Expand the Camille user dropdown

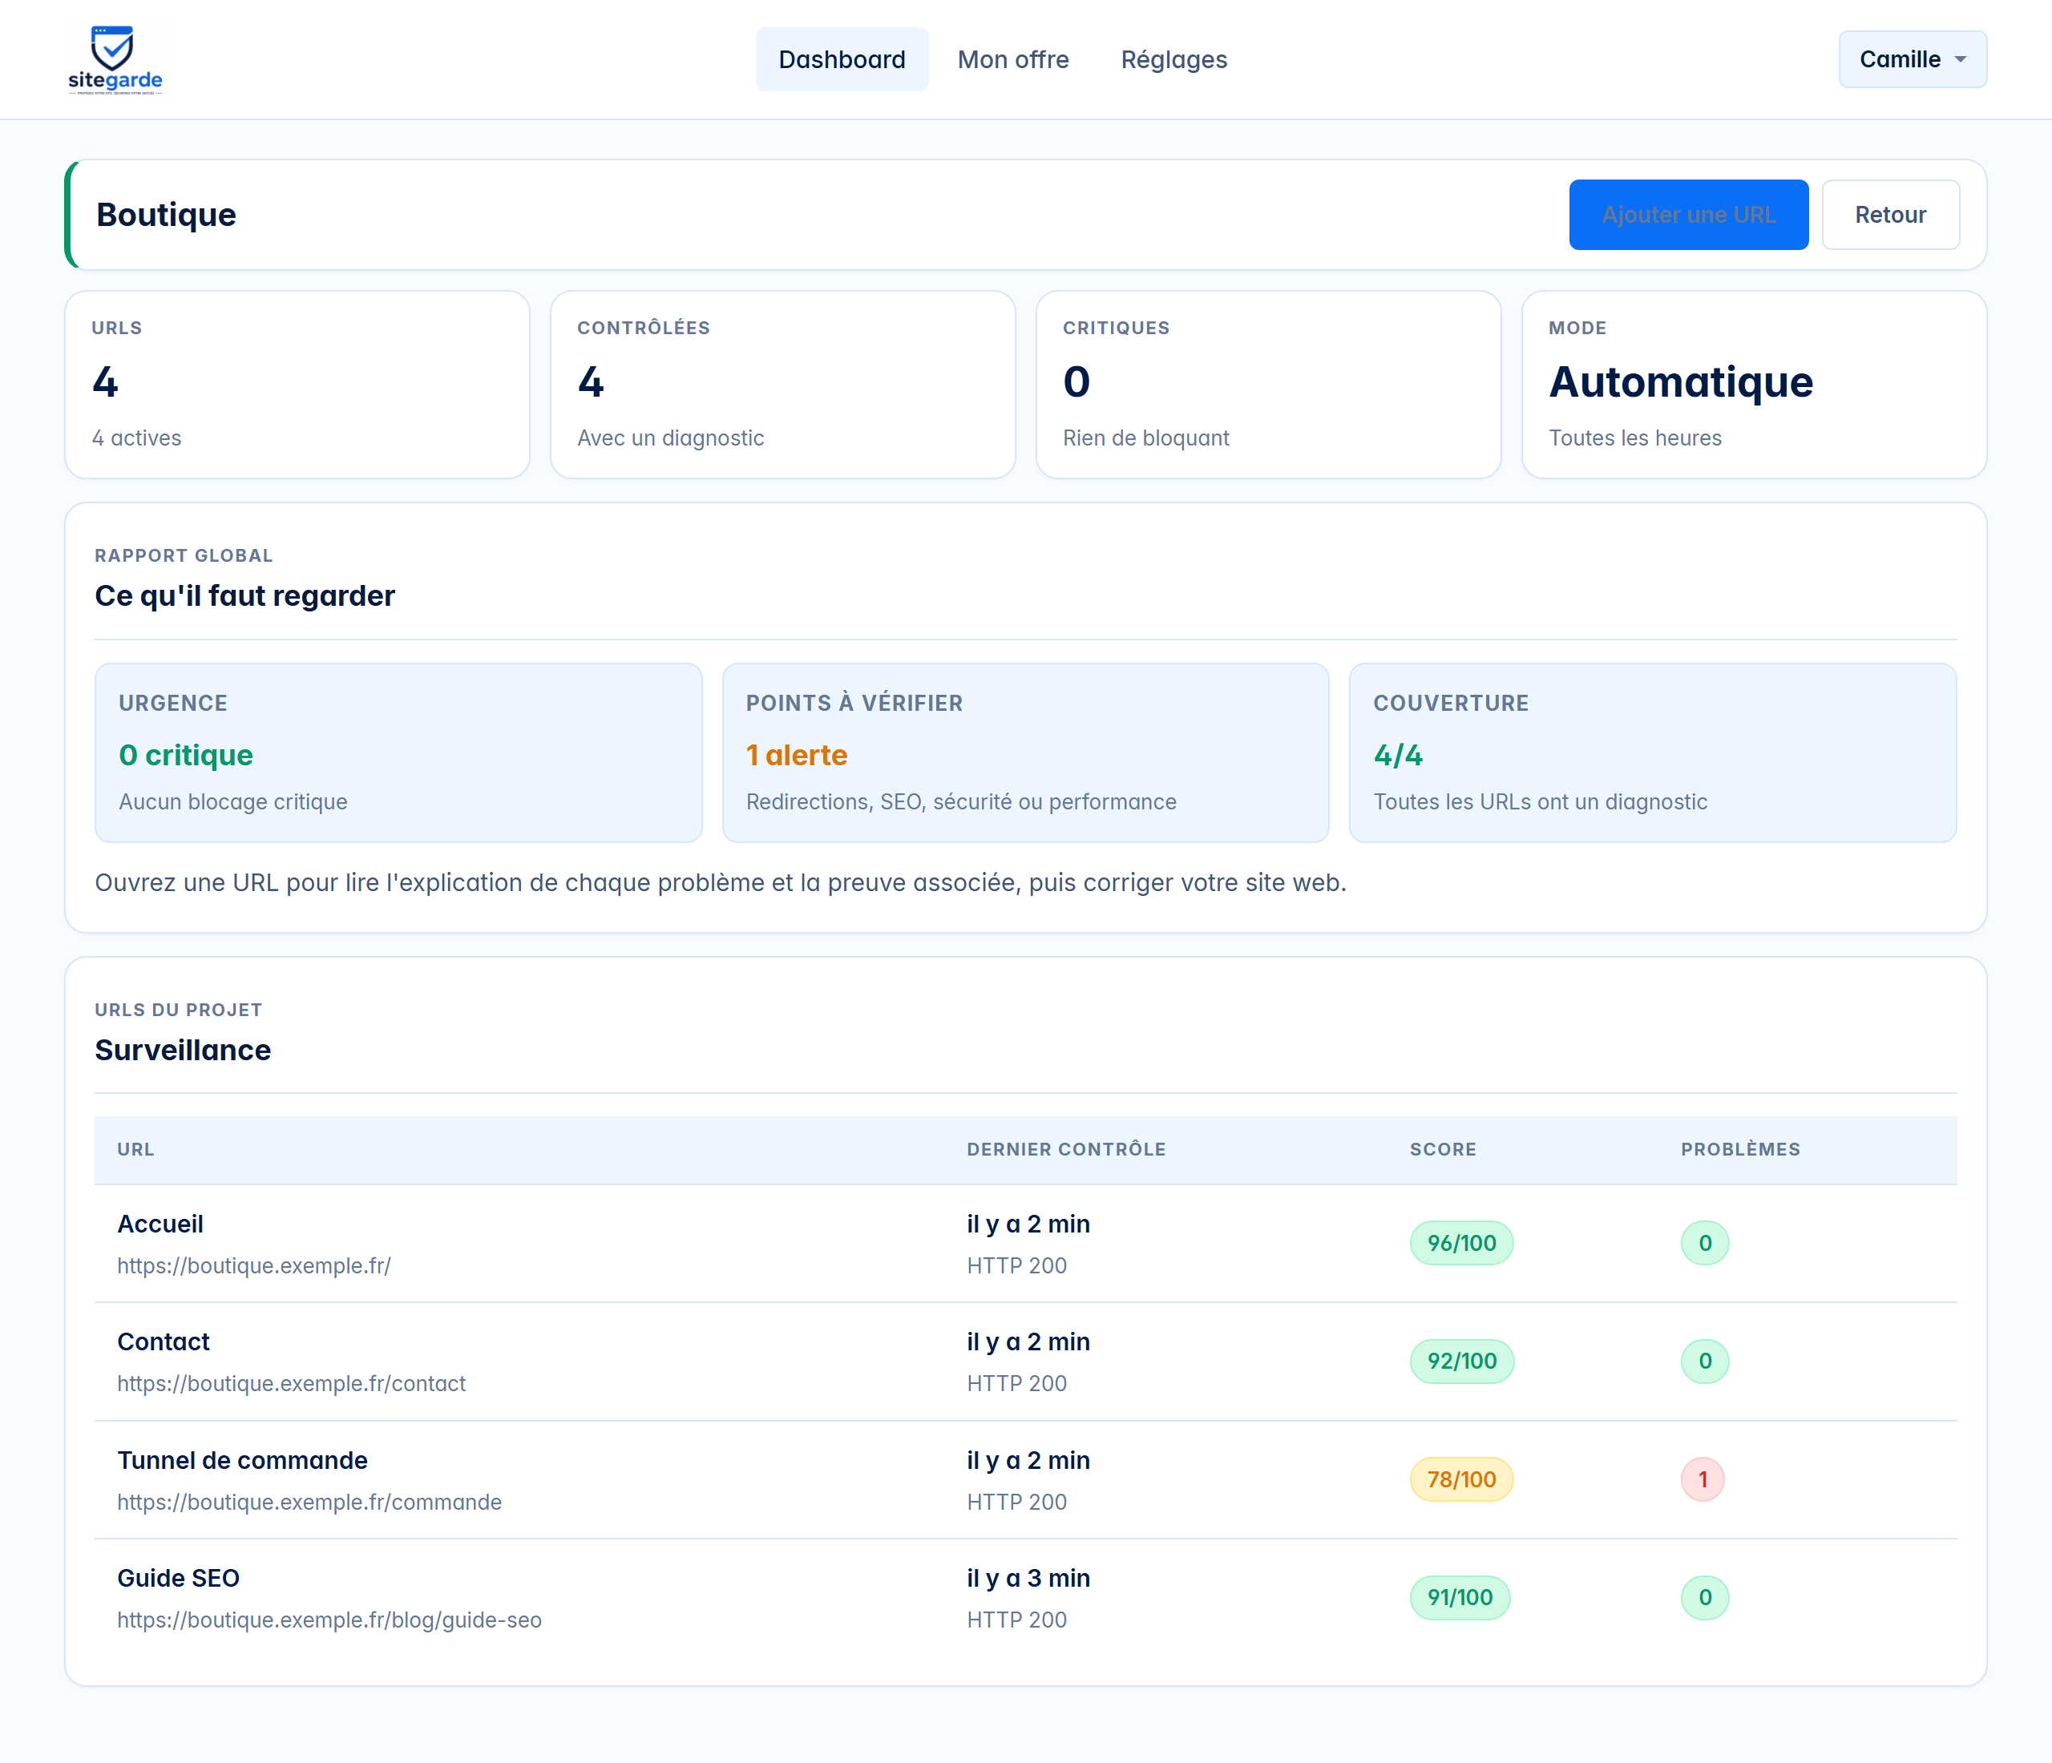point(1913,59)
